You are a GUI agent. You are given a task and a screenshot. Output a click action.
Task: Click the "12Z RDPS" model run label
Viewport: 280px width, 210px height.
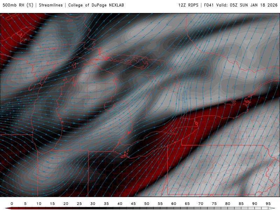coord(188,5)
